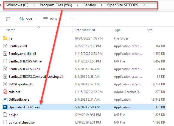Screen dimensions: 174x126
Task: Open the See more ellipsis menu
Action: click(72, 19)
